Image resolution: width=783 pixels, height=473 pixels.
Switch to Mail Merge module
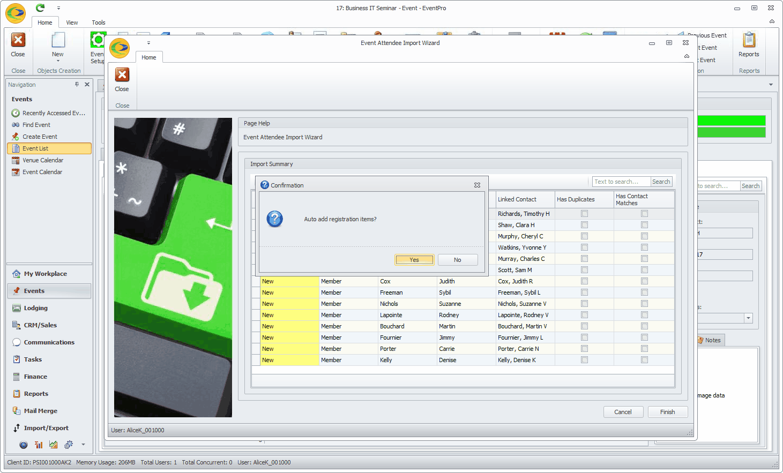pyautogui.click(x=49, y=411)
